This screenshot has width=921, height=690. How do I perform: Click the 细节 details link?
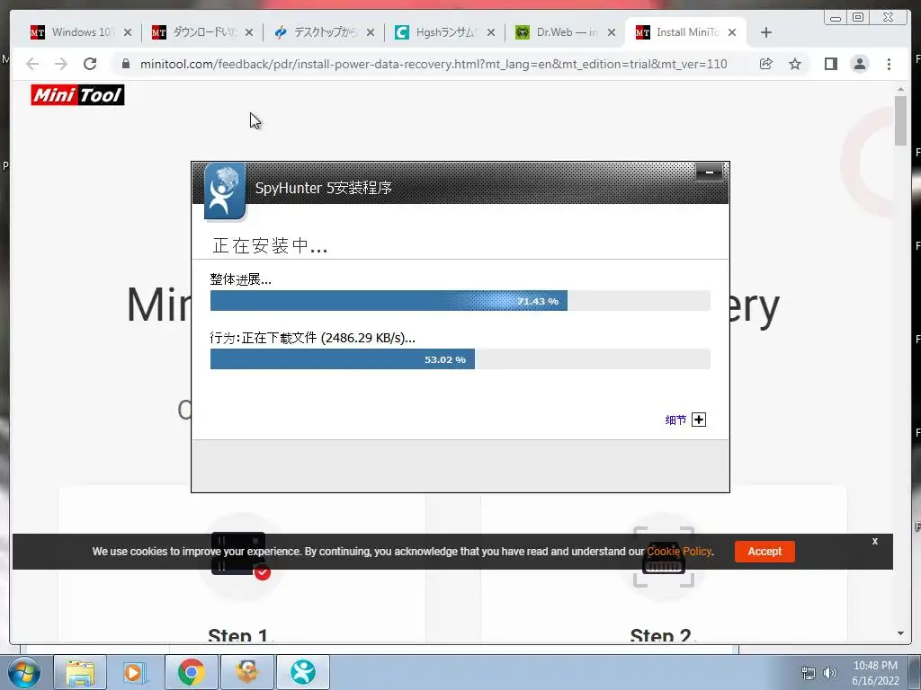(x=675, y=420)
